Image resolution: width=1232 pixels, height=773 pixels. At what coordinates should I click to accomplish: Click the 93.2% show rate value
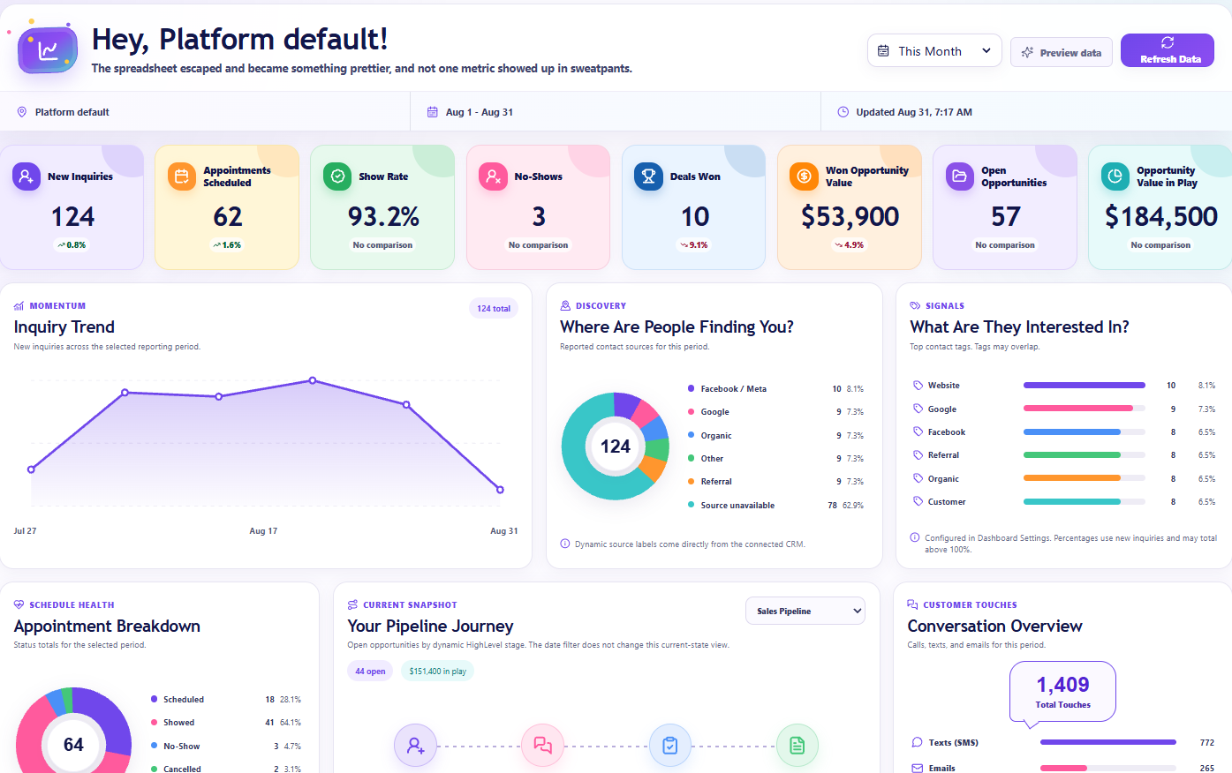[383, 216]
